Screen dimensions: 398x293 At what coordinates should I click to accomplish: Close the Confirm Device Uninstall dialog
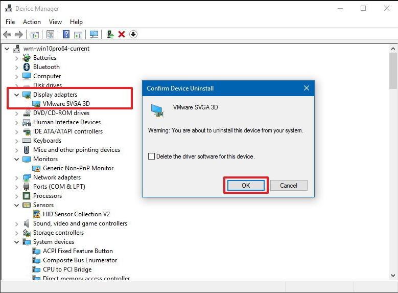coord(307,88)
